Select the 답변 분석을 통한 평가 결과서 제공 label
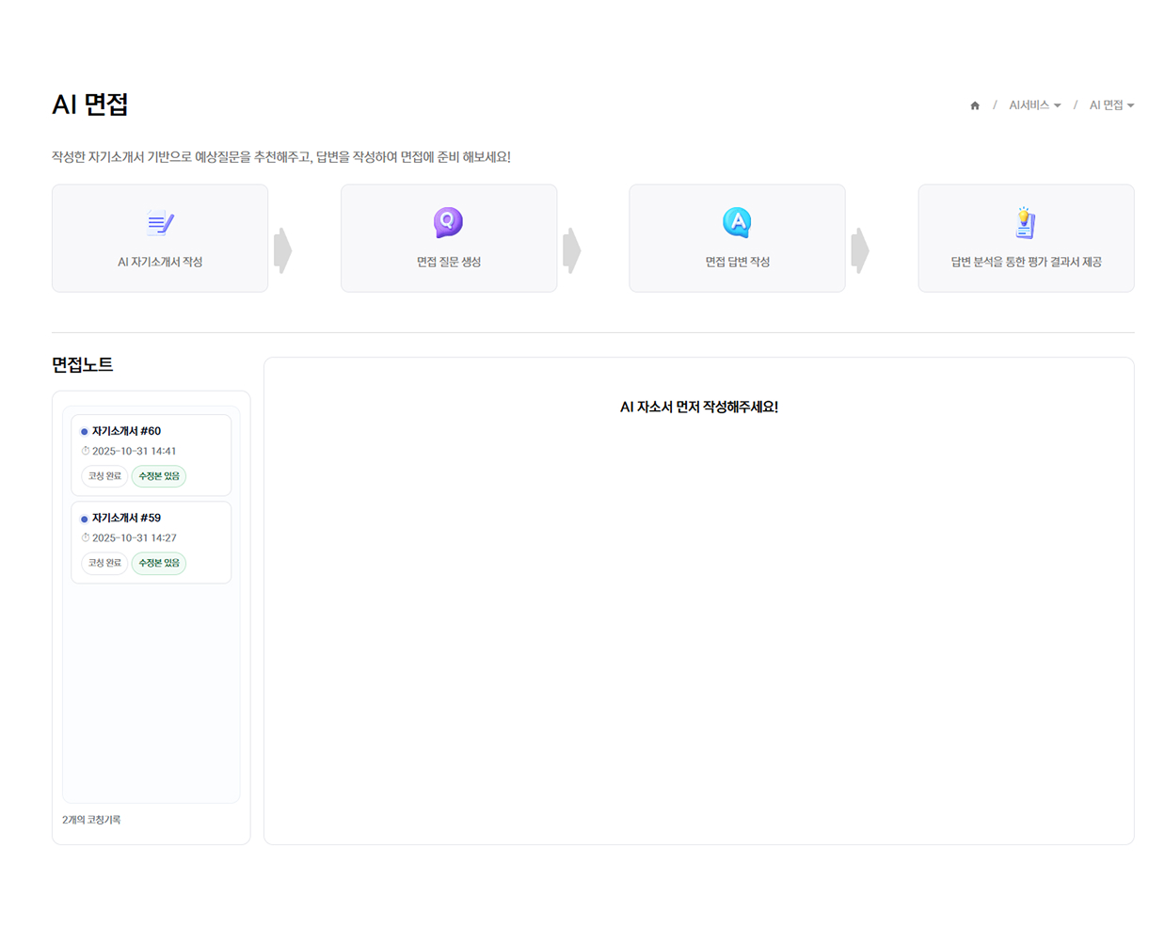This screenshot has width=1165, height=944. pos(1026,262)
